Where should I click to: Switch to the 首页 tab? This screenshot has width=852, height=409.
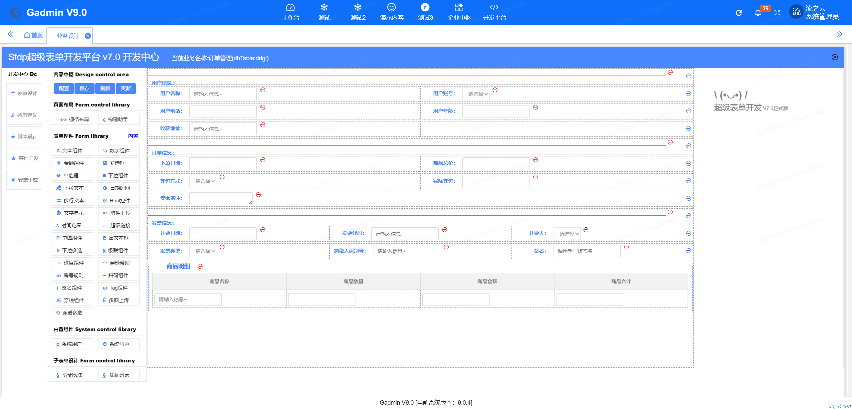pyautogui.click(x=33, y=35)
